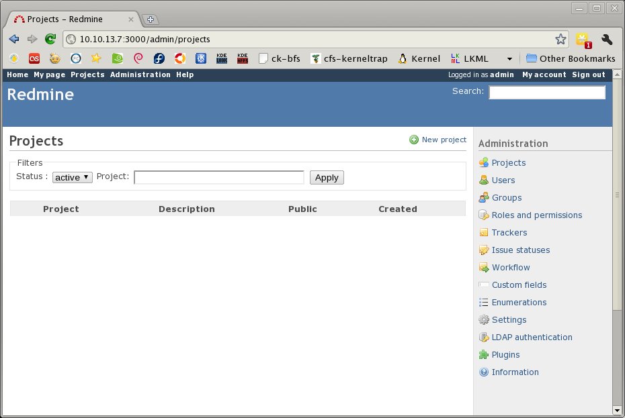Click the Plugins puzzle icon in sidebar
The width and height of the screenshot is (625, 418).
pos(483,355)
